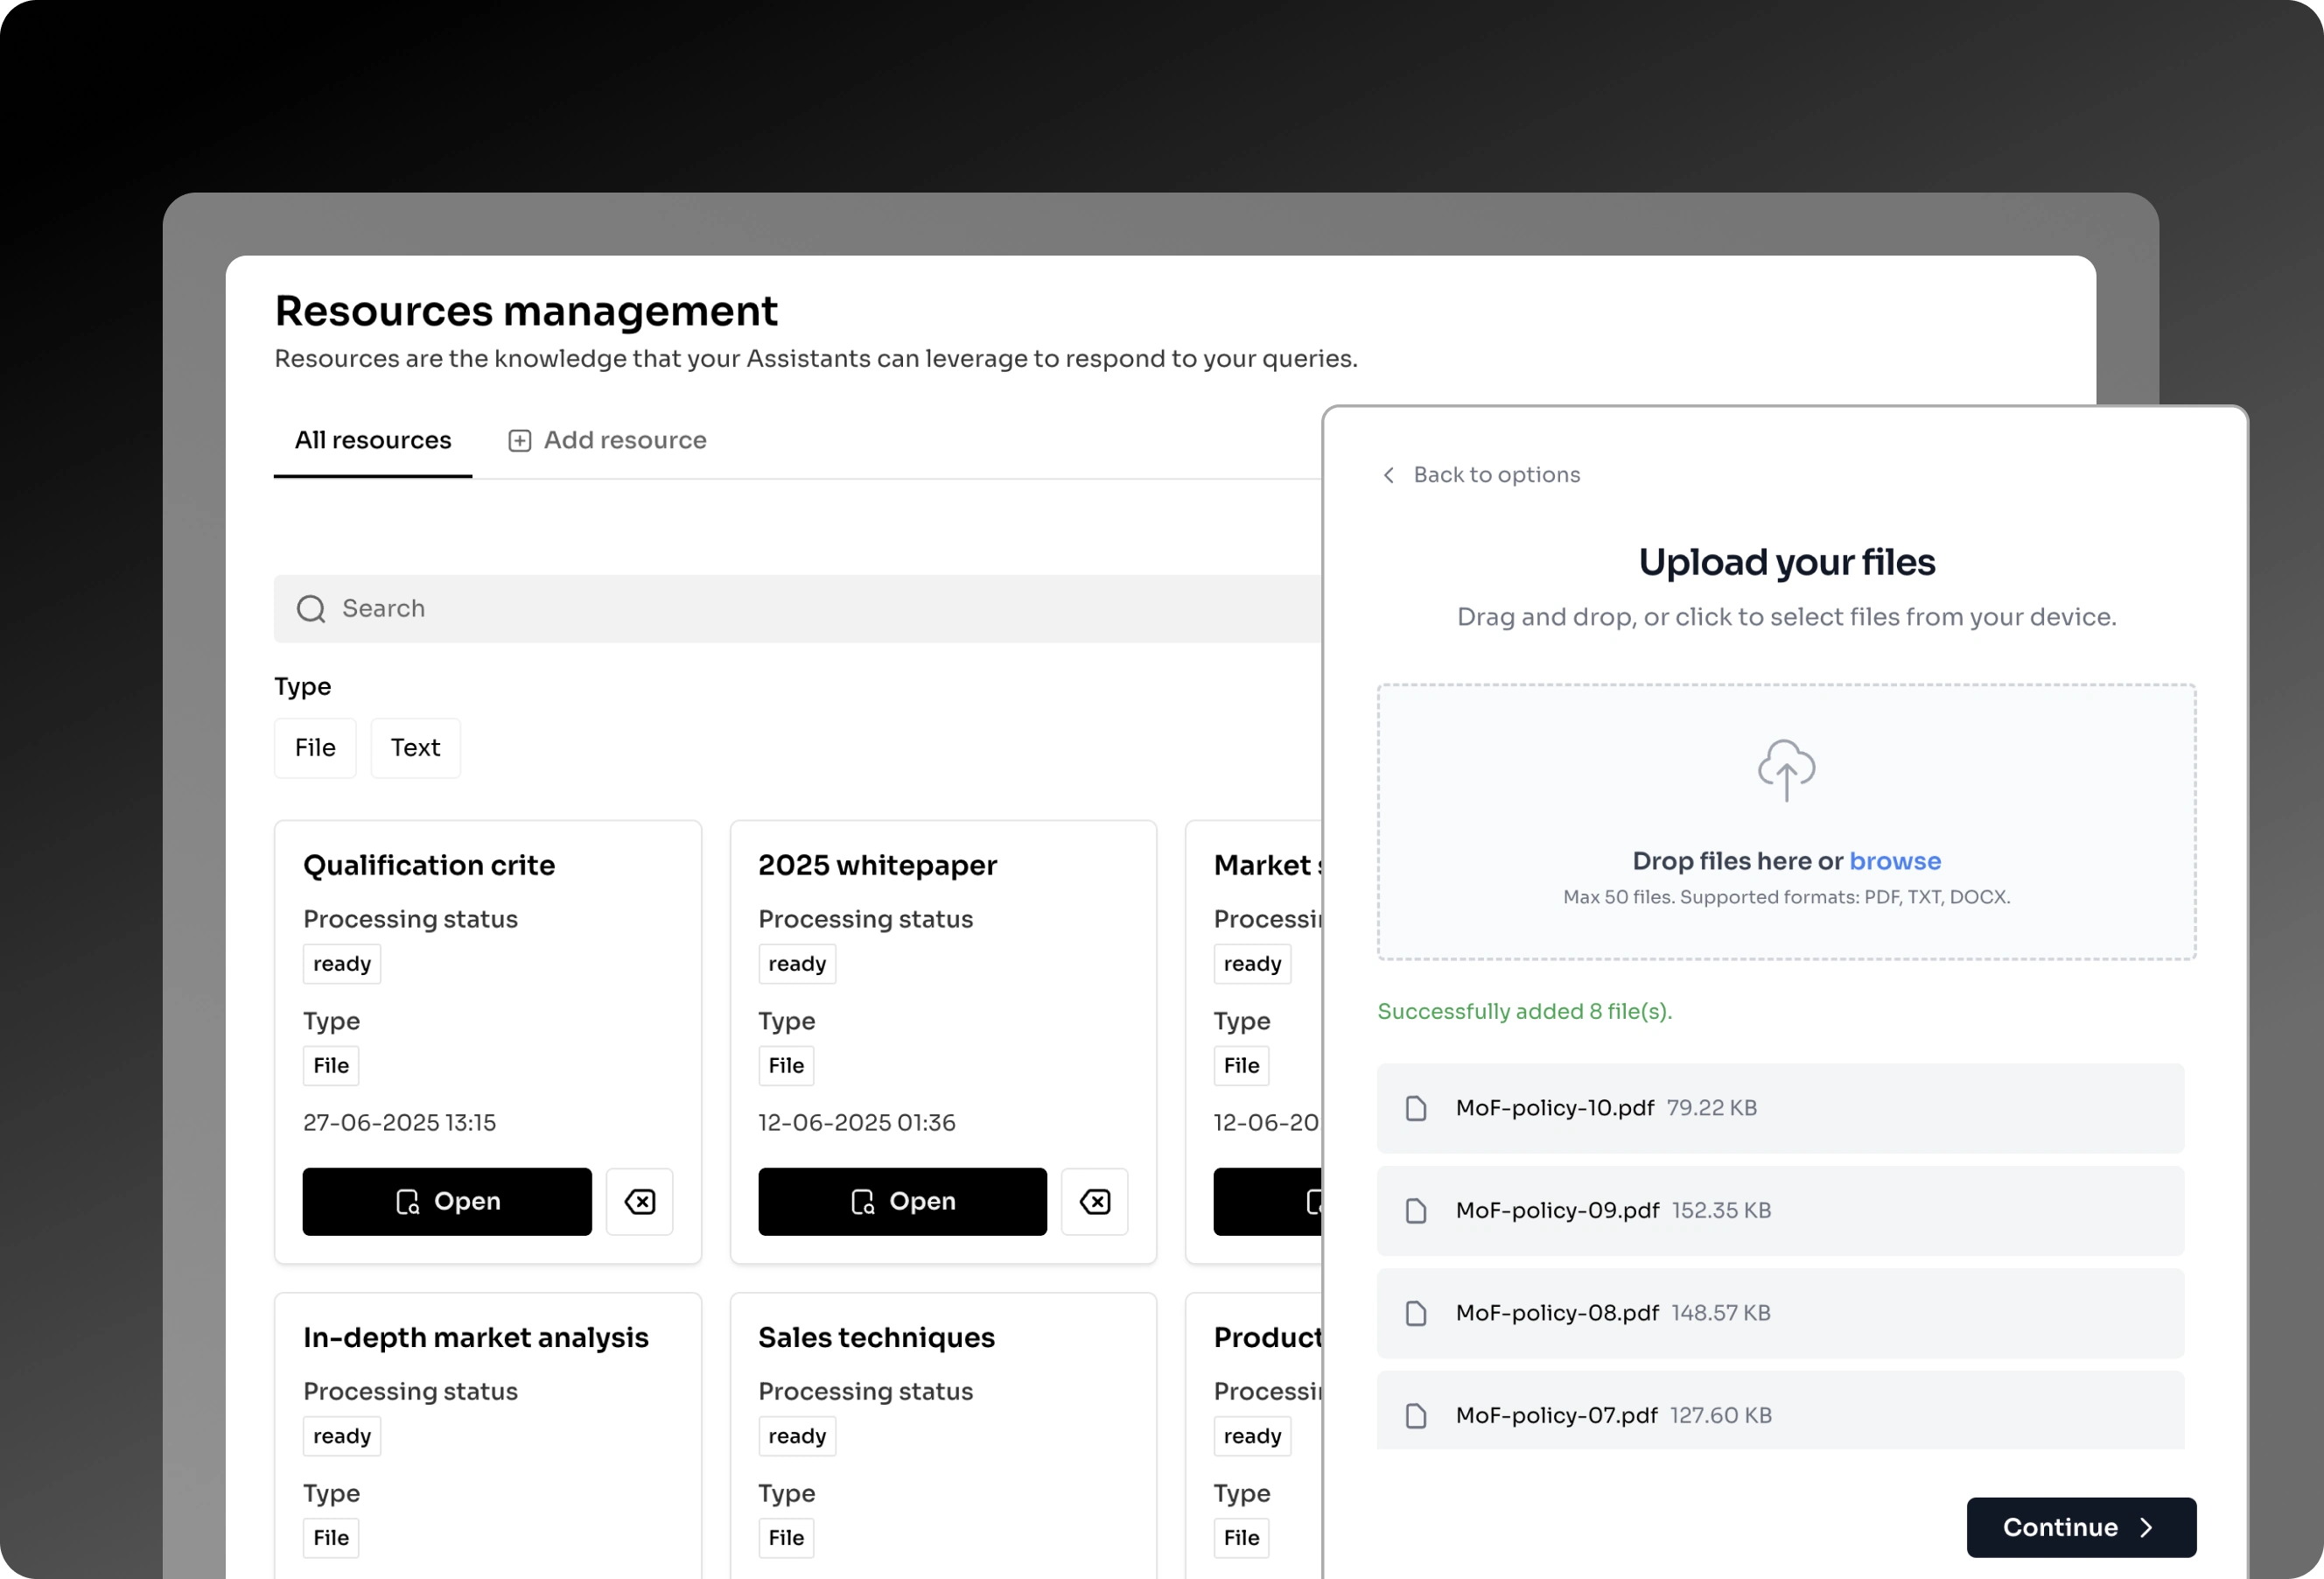This screenshot has width=2324, height=1579.
Task: Click file icon beside MoF-policy-08.pdf
Action: pyautogui.click(x=1415, y=1313)
